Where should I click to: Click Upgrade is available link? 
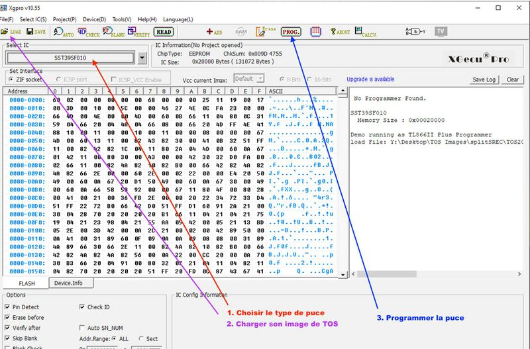pyautogui.click(x=370, y=79)
